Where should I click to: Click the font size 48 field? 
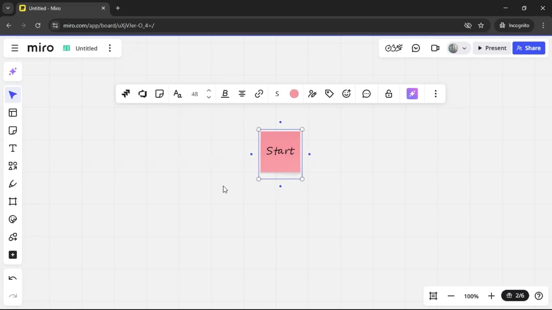pos(195,94)
